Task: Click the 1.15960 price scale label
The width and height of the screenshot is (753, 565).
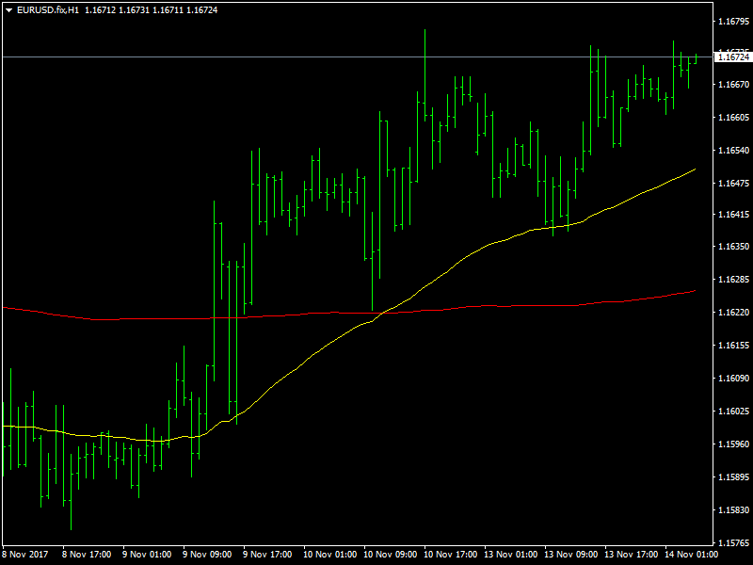Action: coord(733,444)
